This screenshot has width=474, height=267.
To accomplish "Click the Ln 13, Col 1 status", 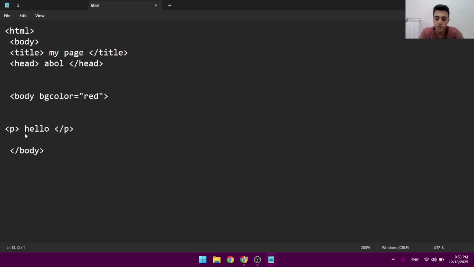I will pos(16,247).
